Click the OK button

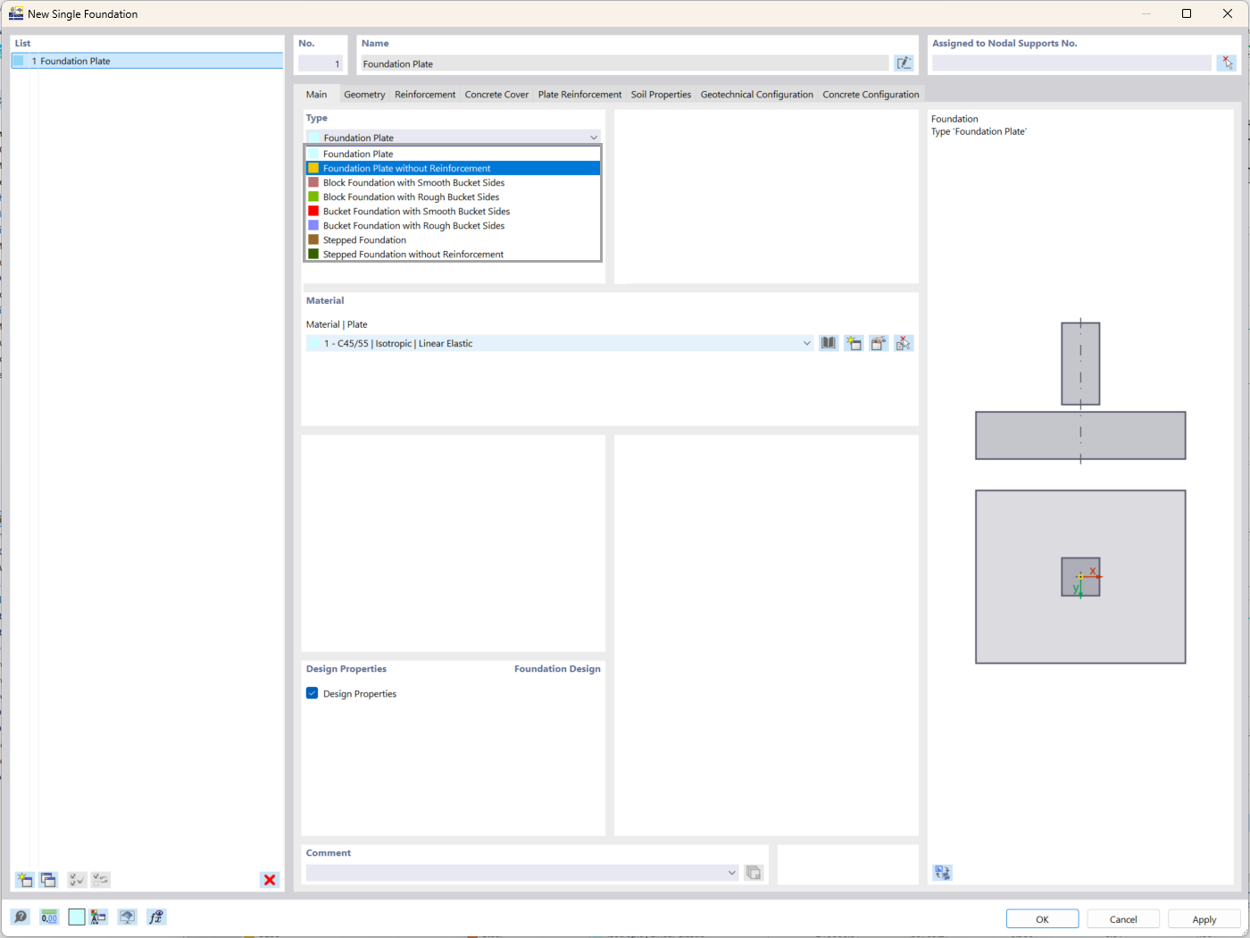1042,919
